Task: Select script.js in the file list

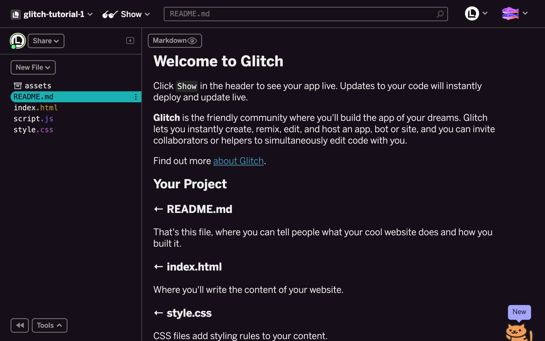Action: 33,118
